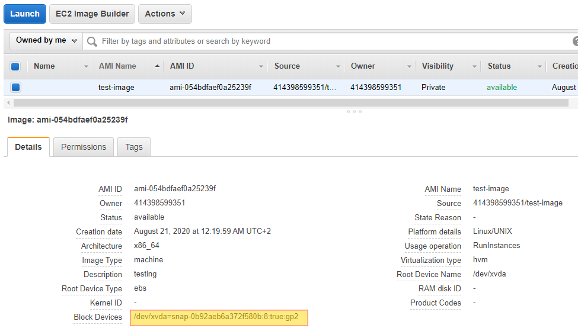Expand the Owned by me filter
578x328 pixels.
tap(46, 40)
